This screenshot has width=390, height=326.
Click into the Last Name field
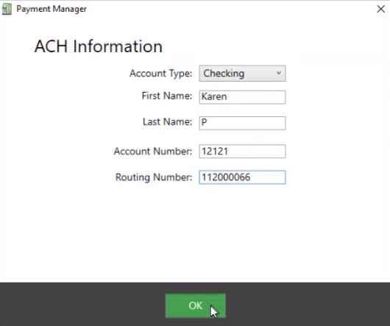pyautogui.click(x=242, y=123)
